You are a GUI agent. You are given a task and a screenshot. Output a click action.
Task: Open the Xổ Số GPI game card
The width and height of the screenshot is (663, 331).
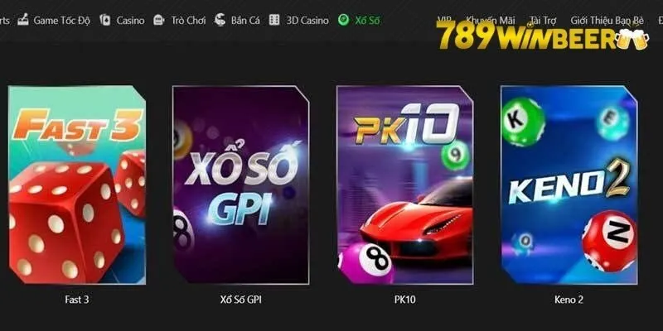pyautogui.click(x=241, y=185)
